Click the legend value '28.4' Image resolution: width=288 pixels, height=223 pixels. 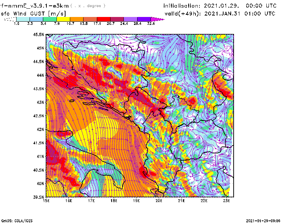138,23
